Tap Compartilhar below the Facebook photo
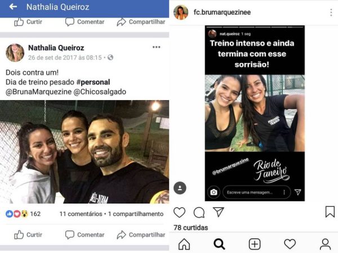Screen dimensions: 338x253 (x=141, y=234)
